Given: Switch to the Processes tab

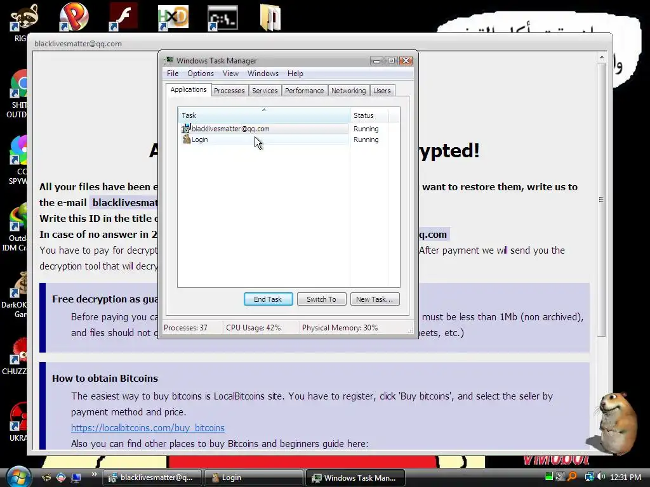Looking at the screenshot, I should pos(229,91).
